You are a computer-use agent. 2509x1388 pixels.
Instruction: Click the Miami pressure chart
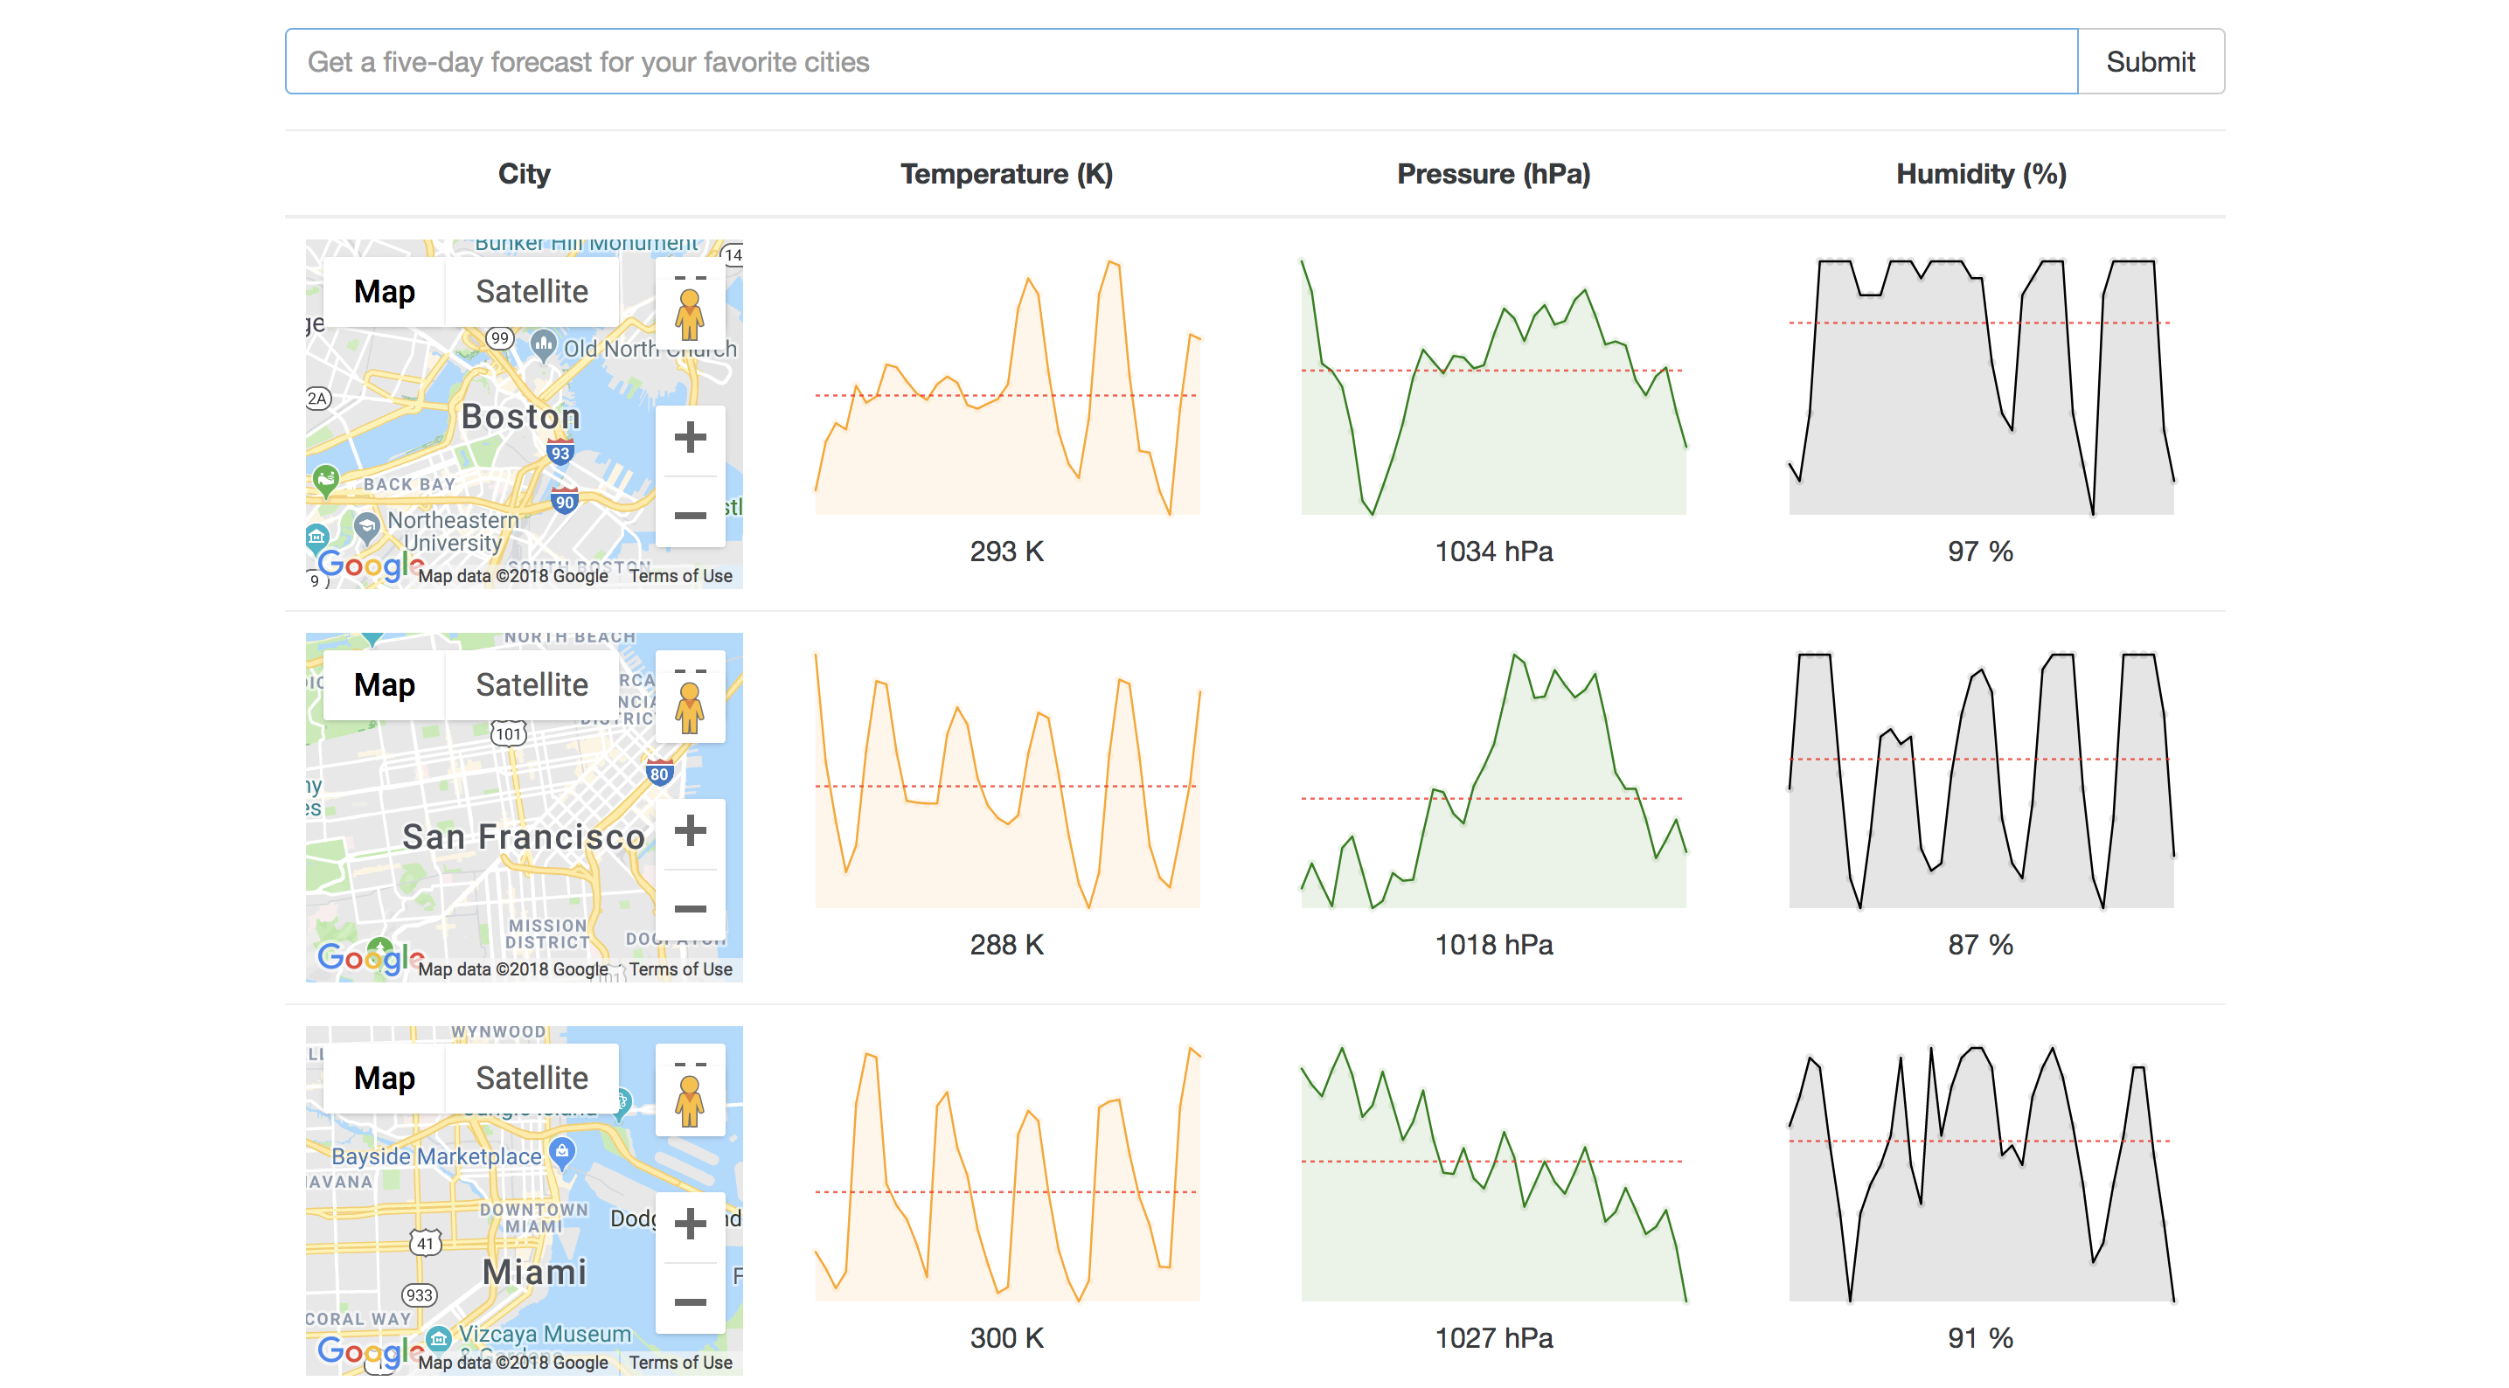tap(1493, 1174)
